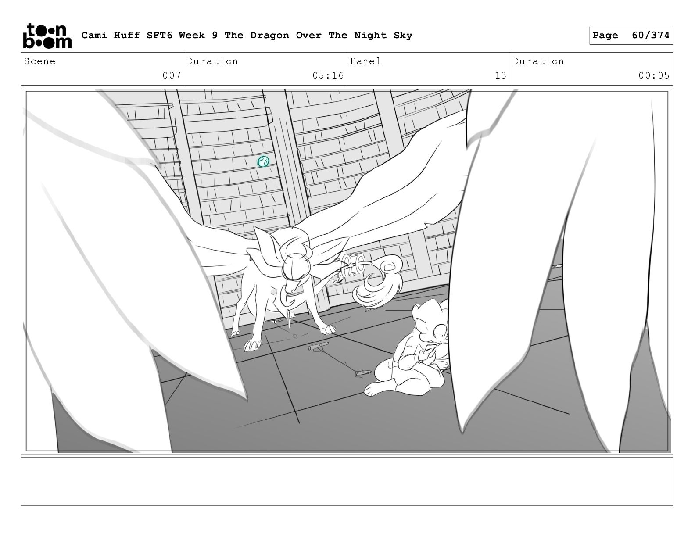695x537 pixels.
Task: Click the panel number '13'
Action: pos(501,75)
